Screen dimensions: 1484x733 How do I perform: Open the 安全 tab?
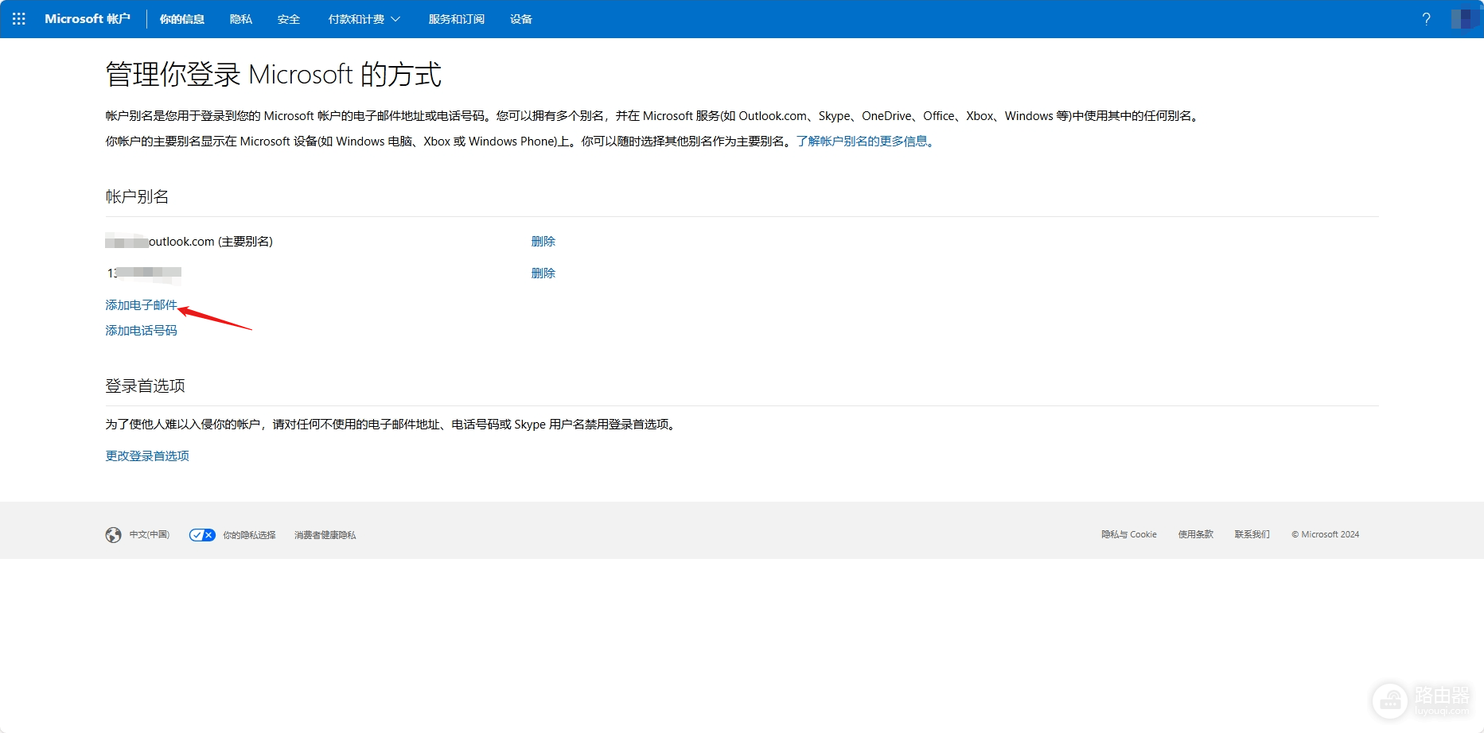click(289, 19)
